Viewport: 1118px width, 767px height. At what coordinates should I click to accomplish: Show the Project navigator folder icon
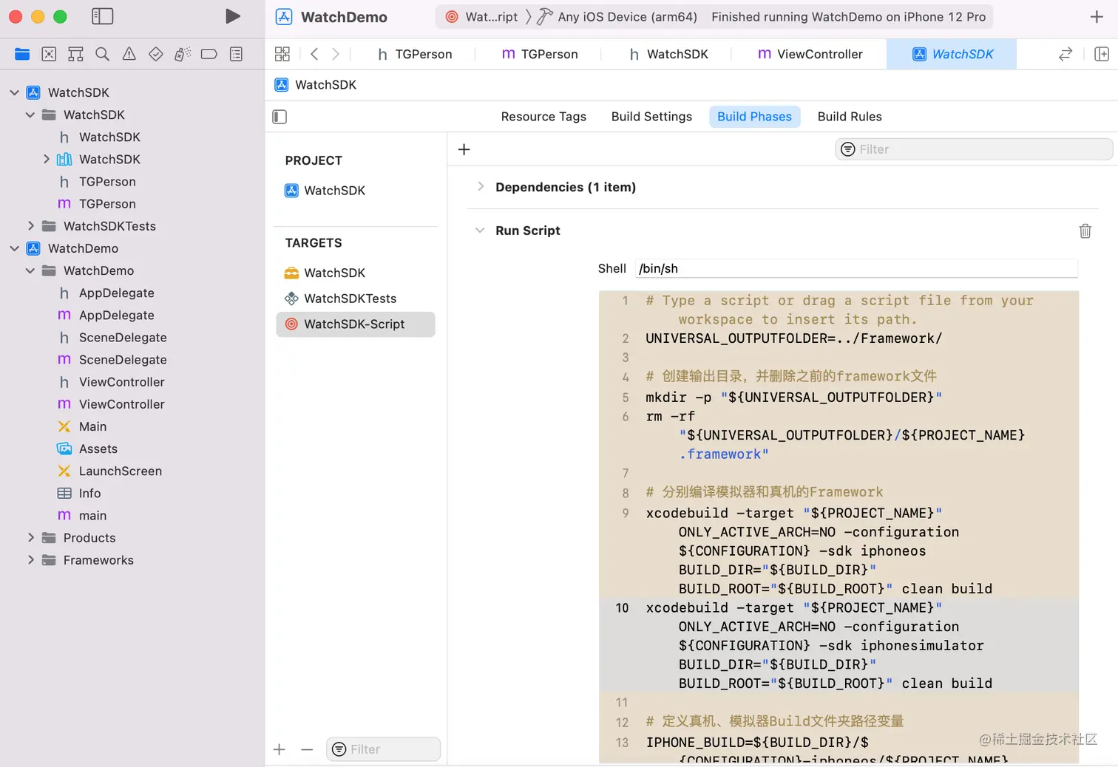pos(22,54)
